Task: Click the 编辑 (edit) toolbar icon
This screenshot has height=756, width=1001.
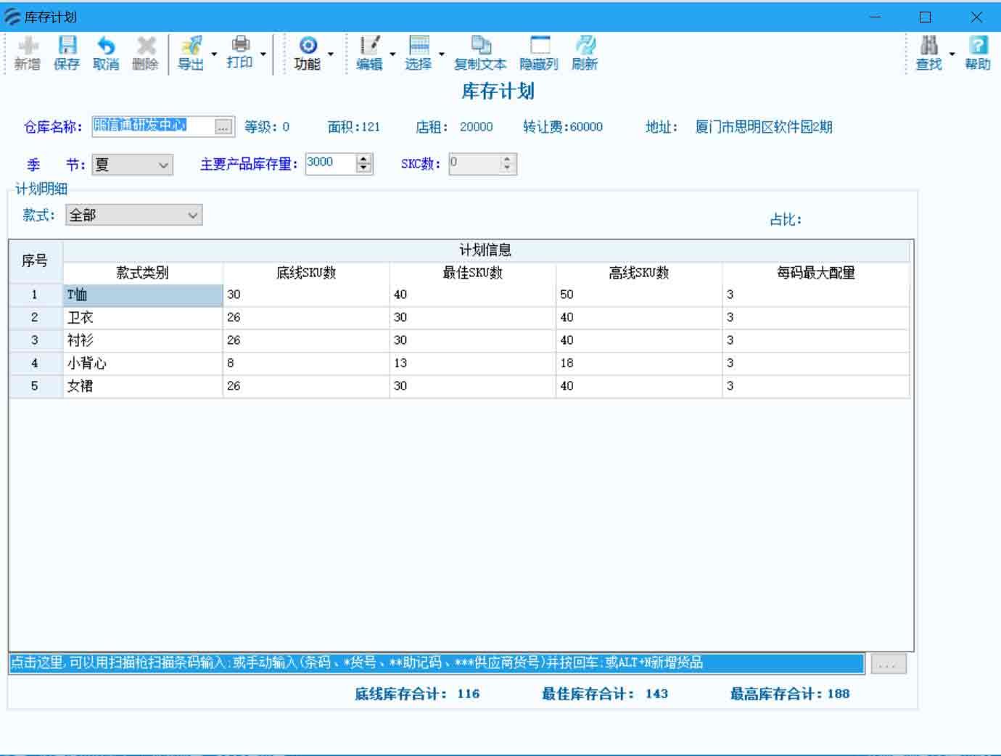Action: pos(369,53)
